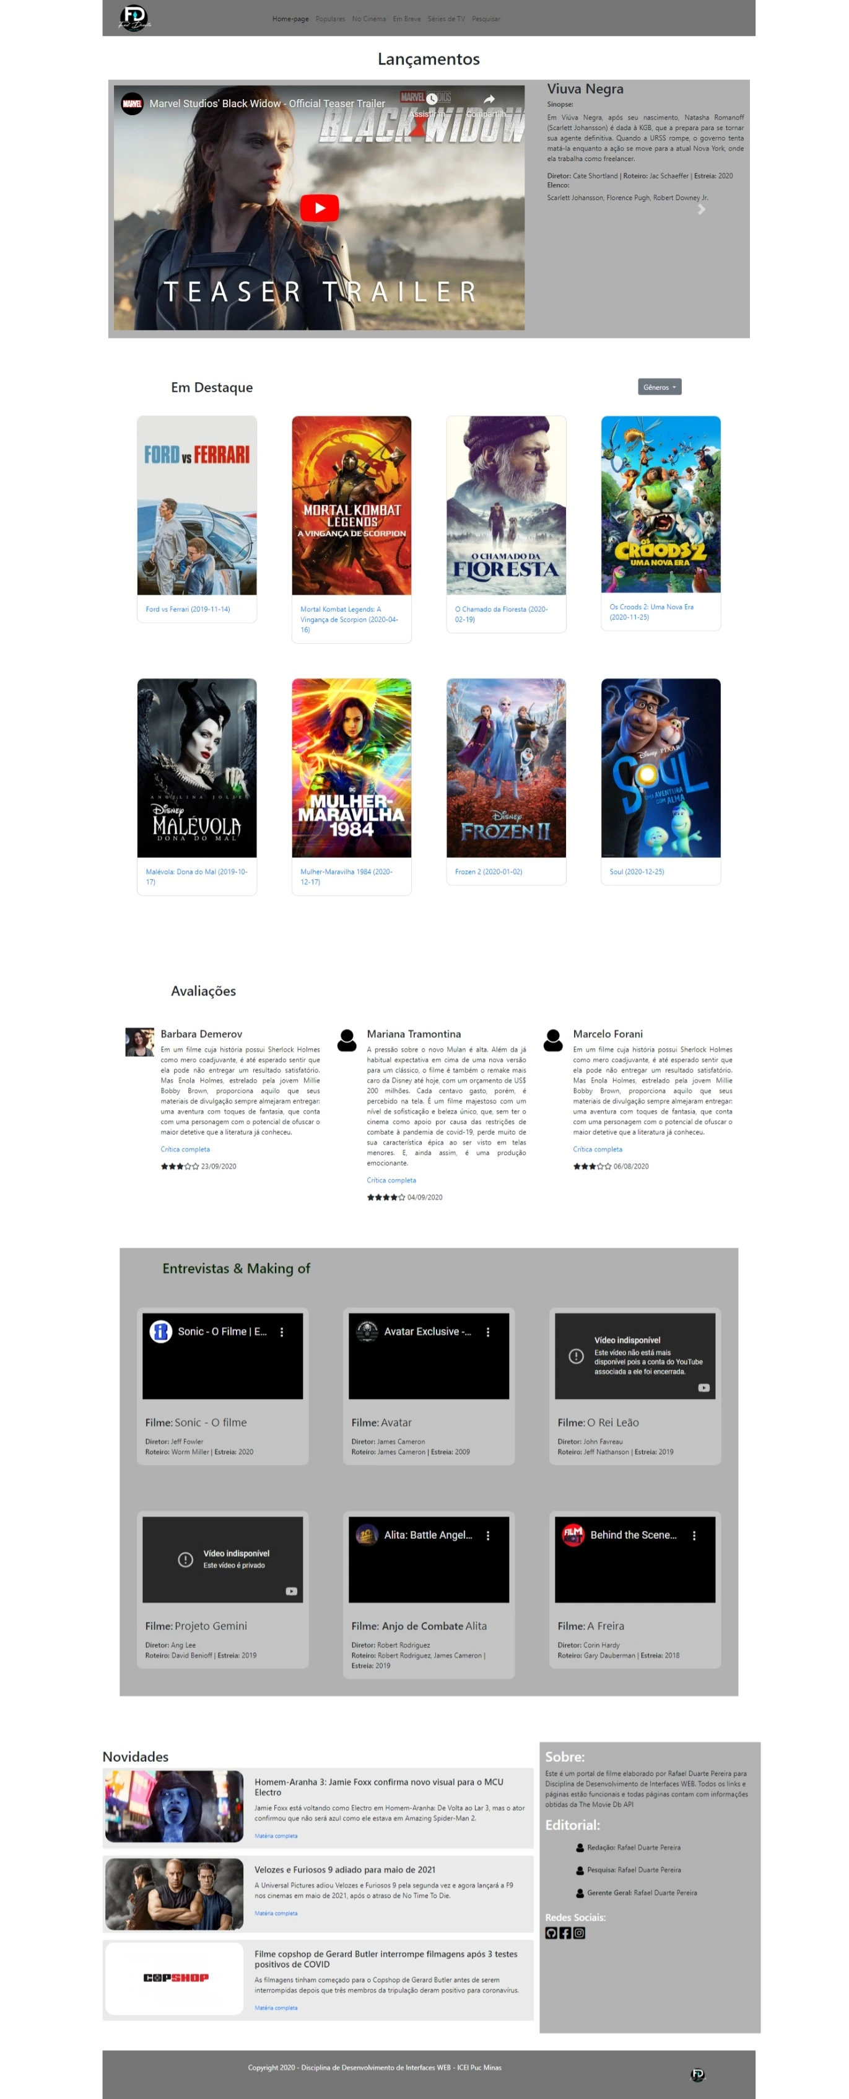Click the share arrow on Black Widow video

pos(489,99)
